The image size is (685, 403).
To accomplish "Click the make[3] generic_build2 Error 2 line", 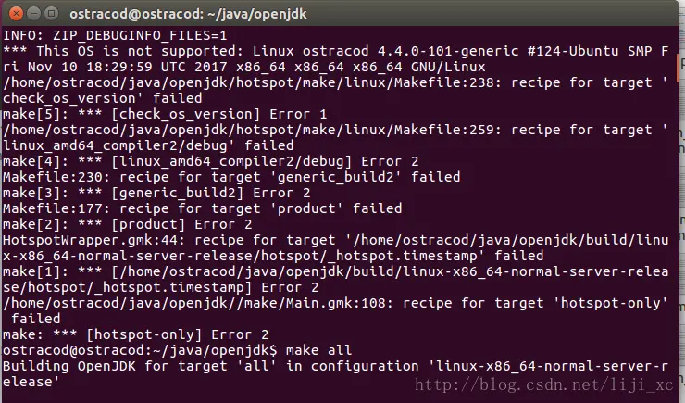I will tap(156, 193).
